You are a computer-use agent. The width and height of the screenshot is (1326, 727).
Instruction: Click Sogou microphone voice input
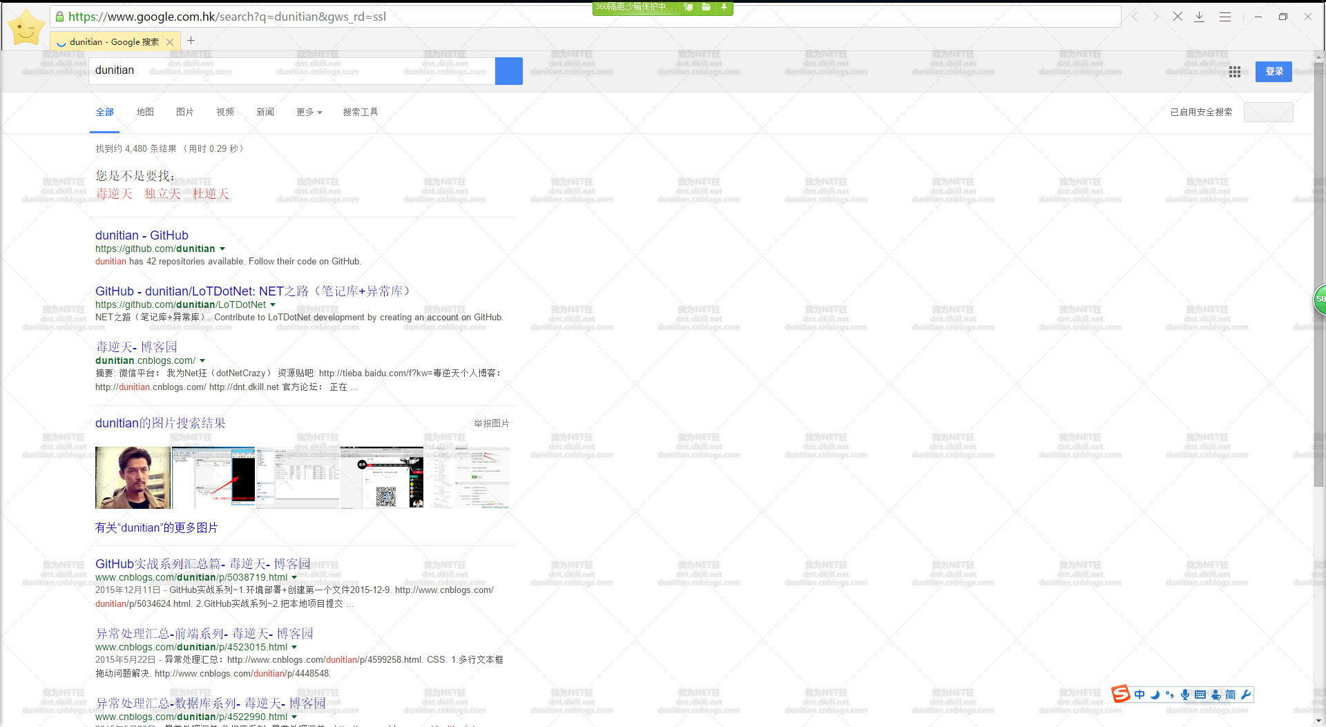(1185, 695)
